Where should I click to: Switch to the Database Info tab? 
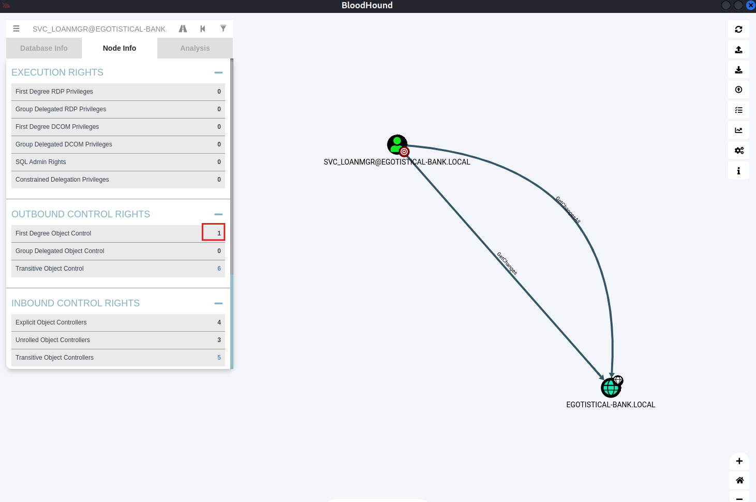click(x=44, y=48)
